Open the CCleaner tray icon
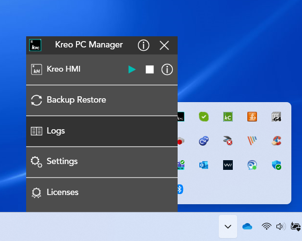The image size is (302, 241). [x=276, y=141]
